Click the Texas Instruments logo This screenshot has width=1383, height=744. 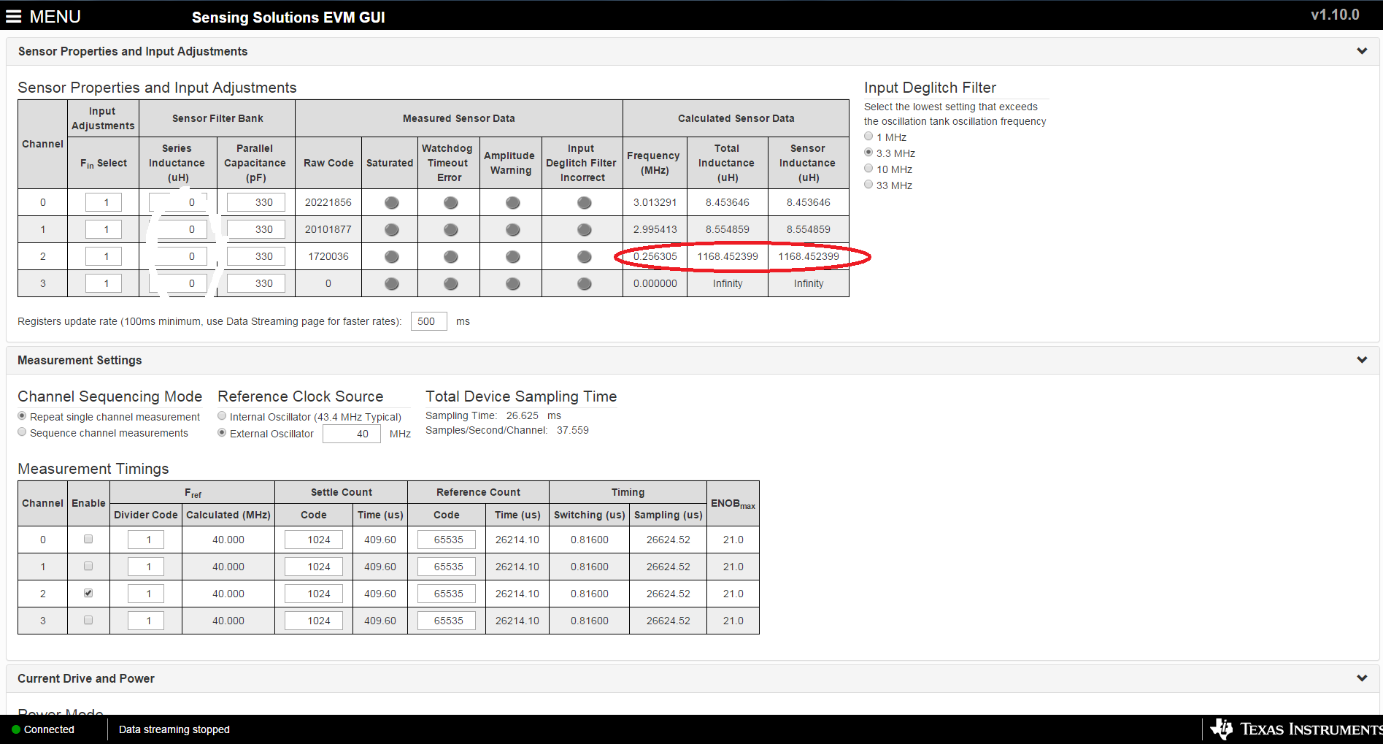[x=1296, y=729]
